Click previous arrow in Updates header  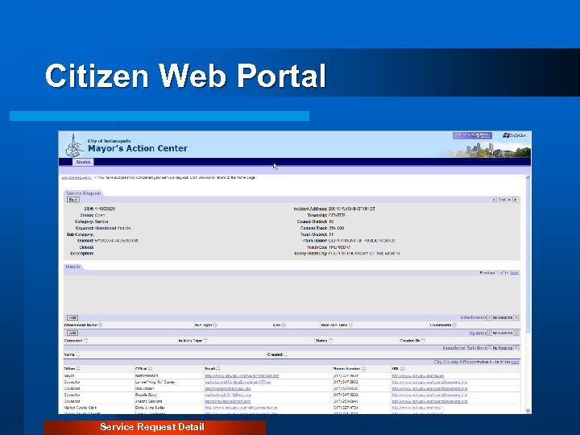(x=489, y=333)
